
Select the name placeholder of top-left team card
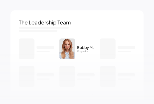45,47
